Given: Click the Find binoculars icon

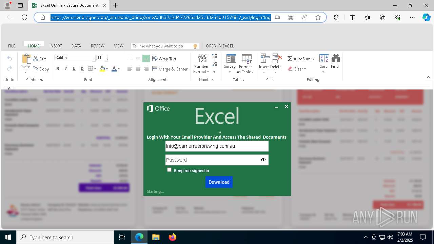Looking at the screenshot, I should (x=336, y=58).
